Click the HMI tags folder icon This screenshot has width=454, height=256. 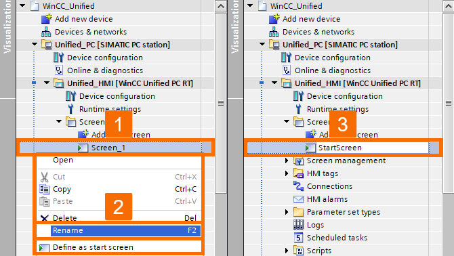pos(299,173)
